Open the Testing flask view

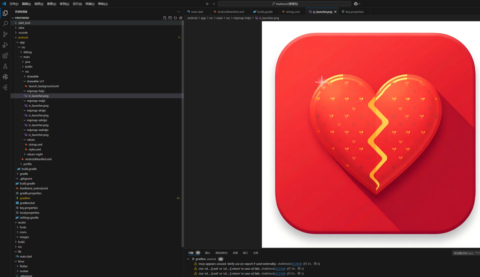coord(5,66)
